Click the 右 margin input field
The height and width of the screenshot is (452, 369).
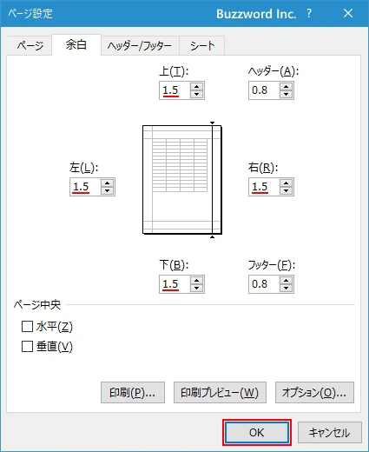[265, 187]
